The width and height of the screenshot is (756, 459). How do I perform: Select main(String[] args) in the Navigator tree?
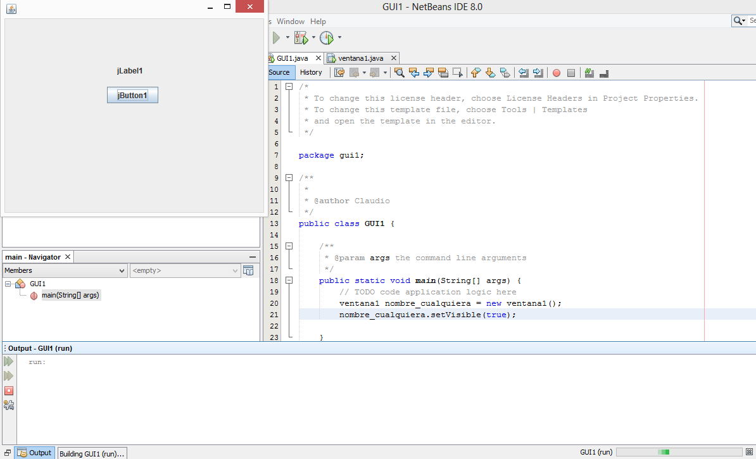coord(70,295)
